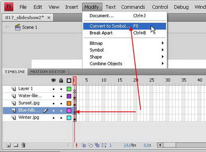Toggle lock dot for Winter.jpg layer
The height and width of the screenshot is (152, 206).
pyautogui.click(x=61, y=118)
